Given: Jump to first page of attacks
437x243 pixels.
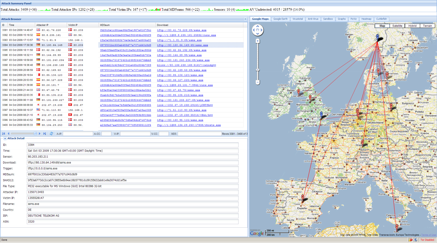Looking at the screenshot, I should (x=4, y=134).
